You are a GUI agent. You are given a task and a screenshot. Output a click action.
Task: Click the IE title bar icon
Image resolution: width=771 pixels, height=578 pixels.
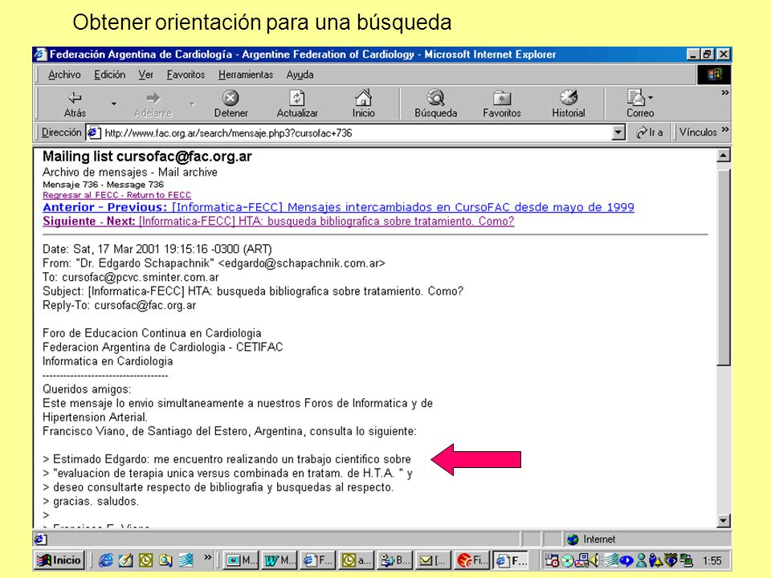41,54
